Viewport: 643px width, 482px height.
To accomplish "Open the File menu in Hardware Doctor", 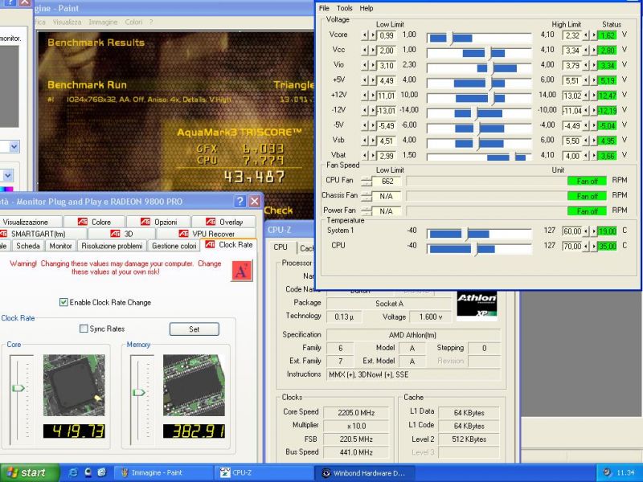I will (324, 8).
